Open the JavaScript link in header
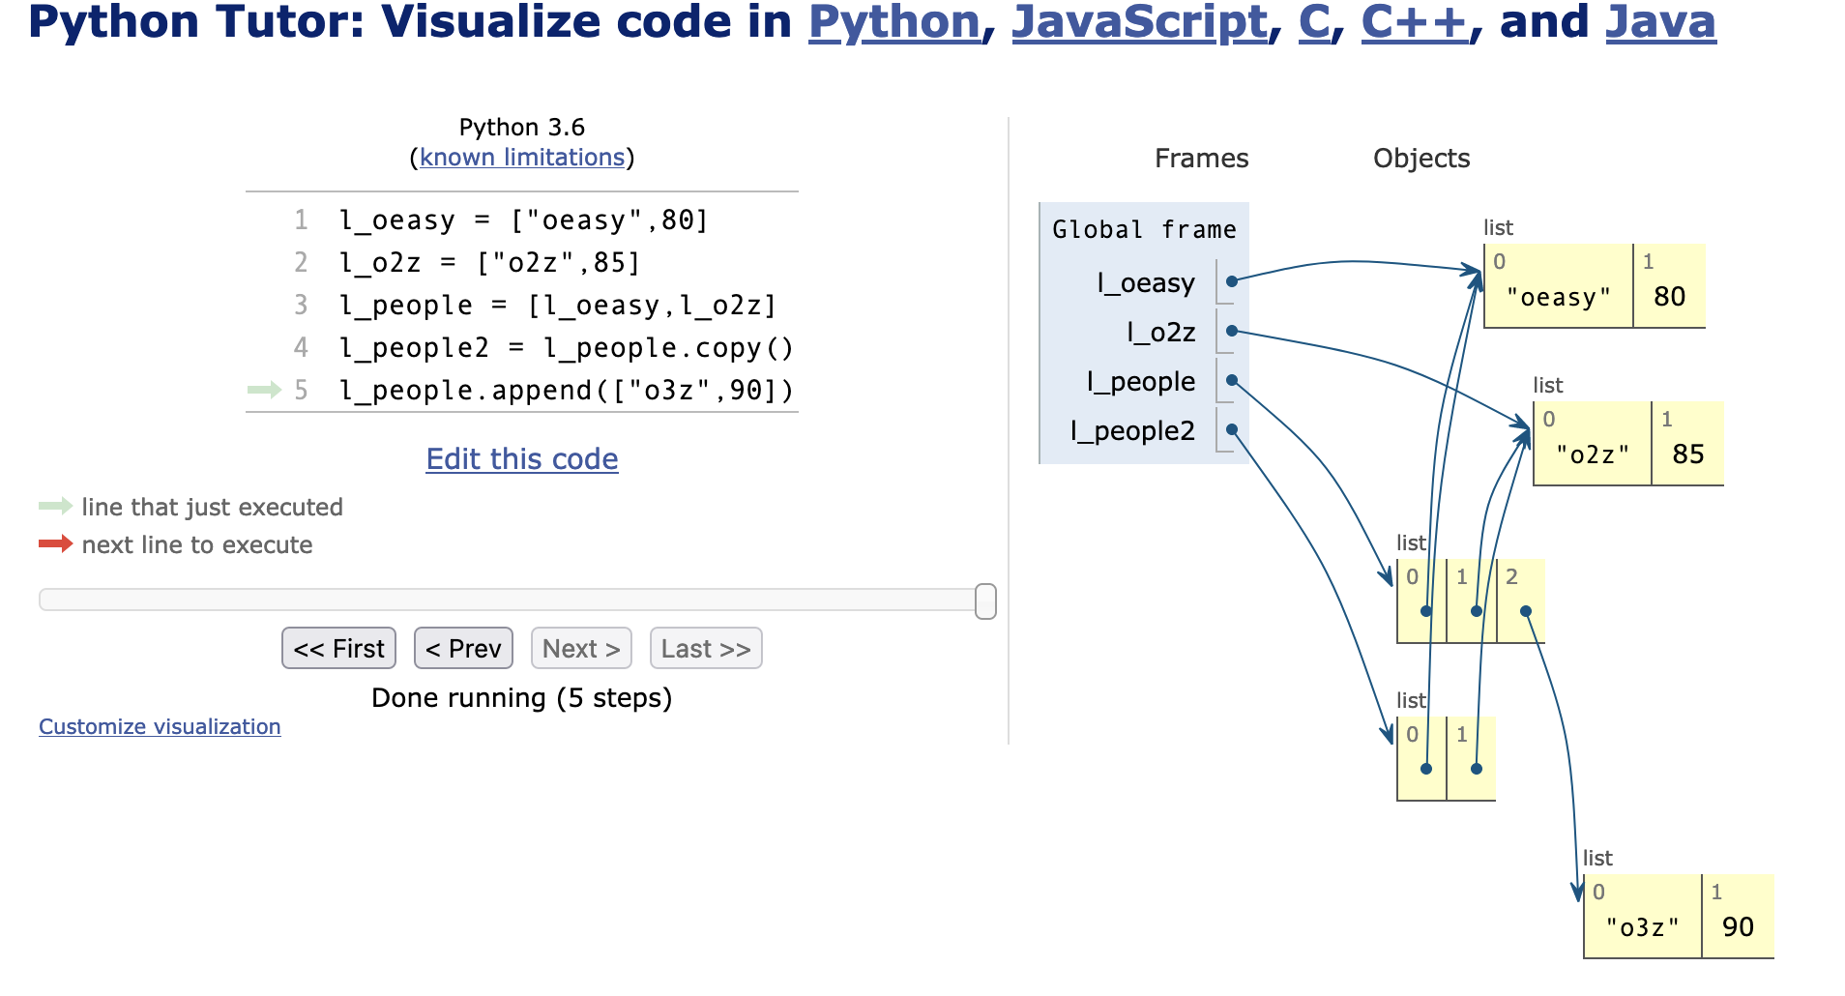Image resolution: width=1845 pixels, height=996 pixels. 1140,23
